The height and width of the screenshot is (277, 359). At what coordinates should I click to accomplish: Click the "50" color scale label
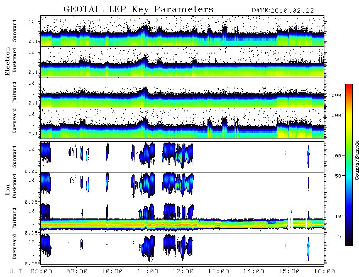pos(338,176)
